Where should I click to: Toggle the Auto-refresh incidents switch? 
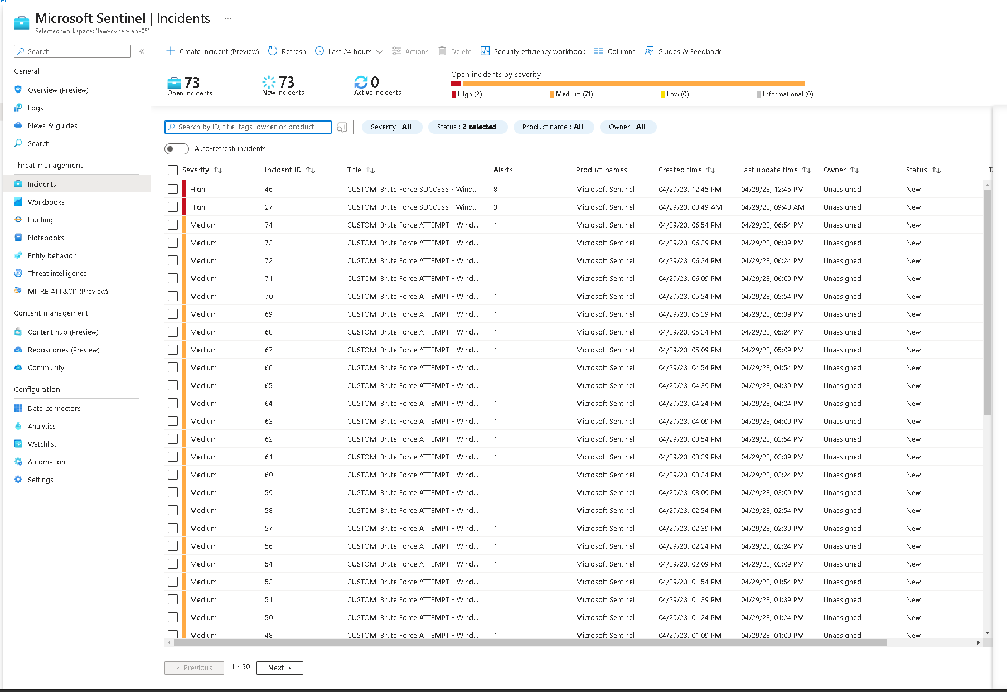(x=177, y=149)
